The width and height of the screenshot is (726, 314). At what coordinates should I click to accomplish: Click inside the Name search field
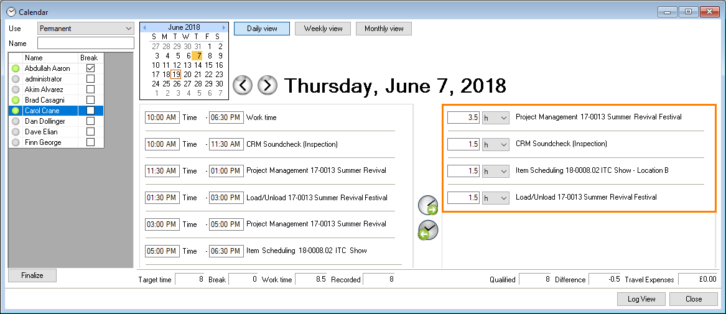point(86,44)
